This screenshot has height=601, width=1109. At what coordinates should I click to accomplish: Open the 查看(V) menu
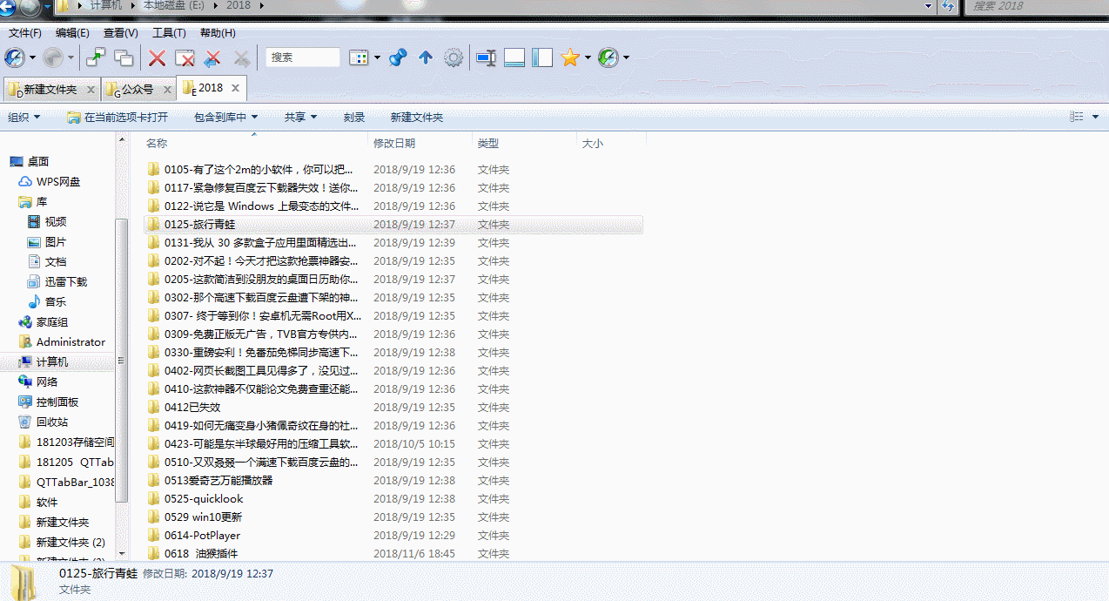tap(120, 33)
